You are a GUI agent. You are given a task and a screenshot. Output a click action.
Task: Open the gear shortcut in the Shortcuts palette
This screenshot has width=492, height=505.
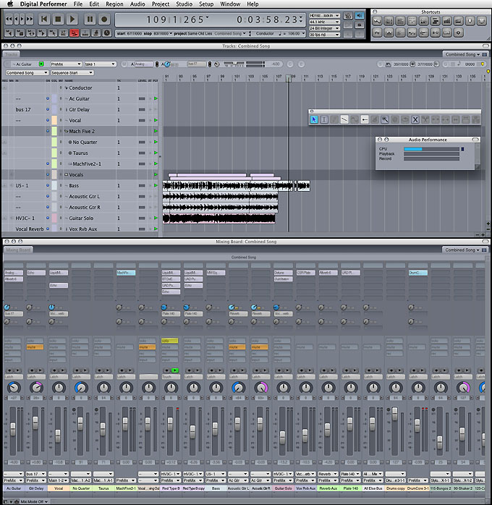(x=458, y=33)
